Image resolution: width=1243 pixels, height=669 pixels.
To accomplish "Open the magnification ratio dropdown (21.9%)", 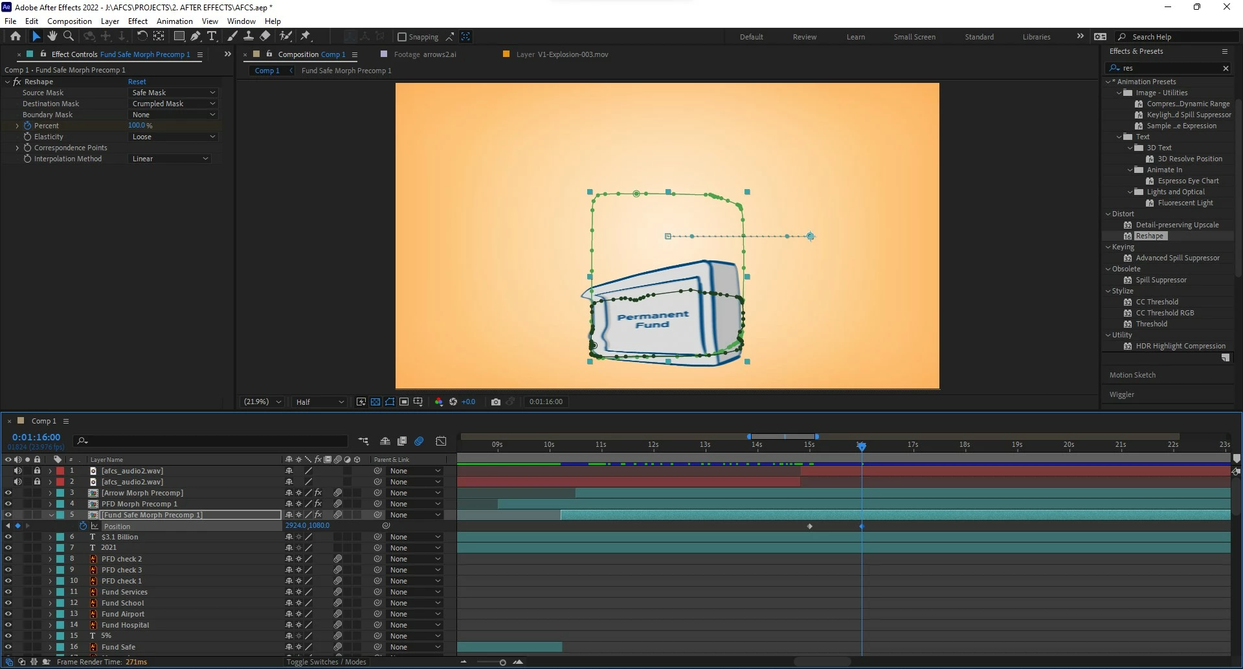I will point(262,402).
